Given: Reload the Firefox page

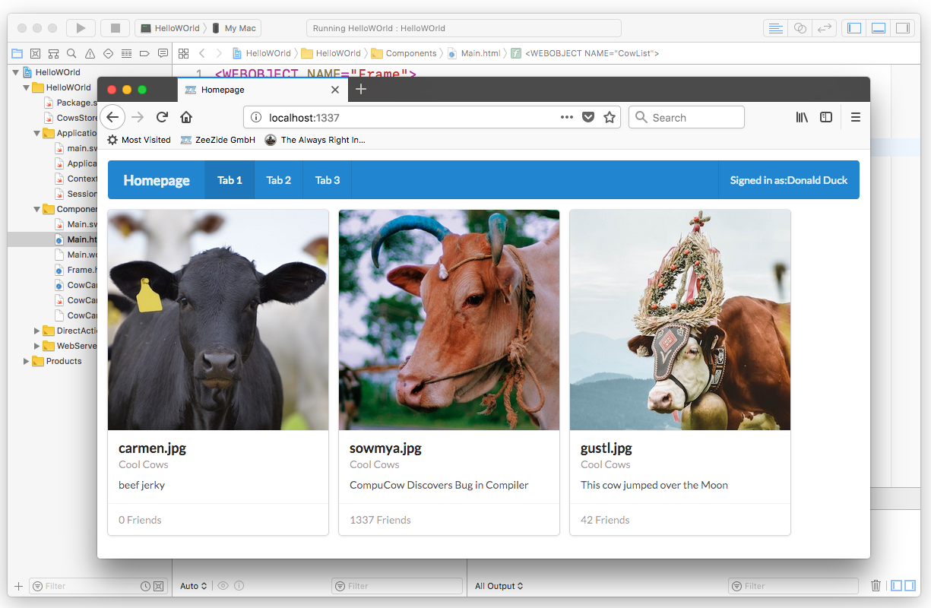Looking at the screenshot, I should [162, 117].
